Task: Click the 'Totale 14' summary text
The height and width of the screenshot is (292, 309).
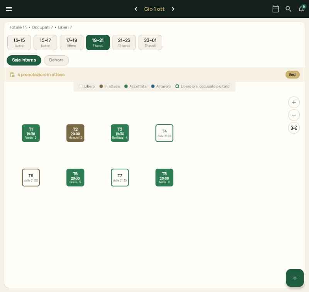Action: click(x=18, y=27)
